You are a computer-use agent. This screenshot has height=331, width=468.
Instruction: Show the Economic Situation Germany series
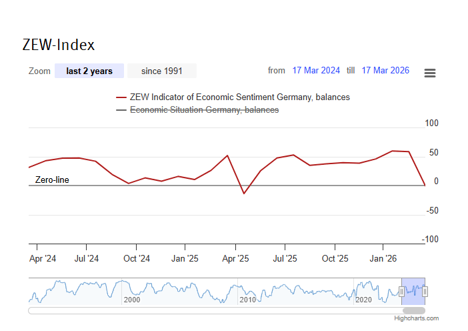point(204,109)
